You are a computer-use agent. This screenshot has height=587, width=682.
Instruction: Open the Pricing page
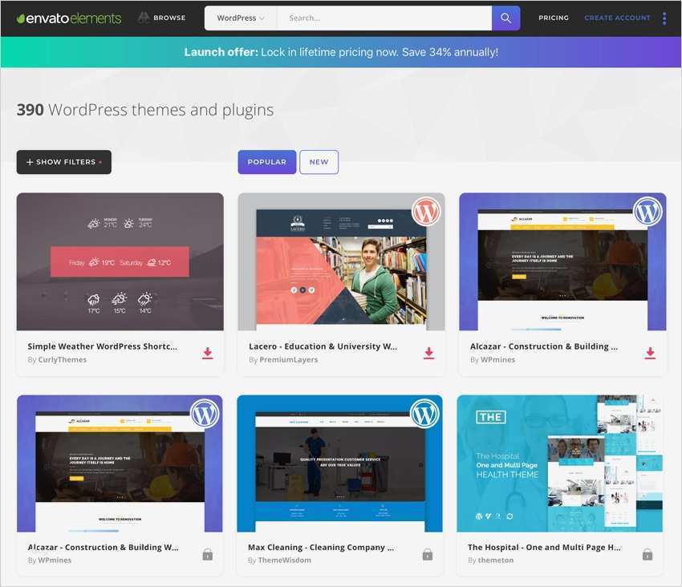click(x=554, y=18)
